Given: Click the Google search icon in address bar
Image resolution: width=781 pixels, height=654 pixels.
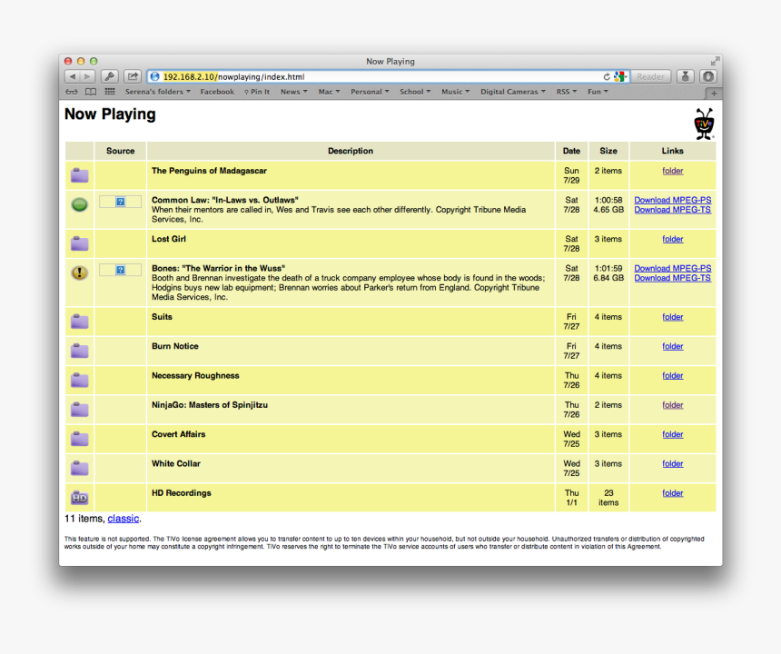Looking at the screenshot, I should coord(619,76).
